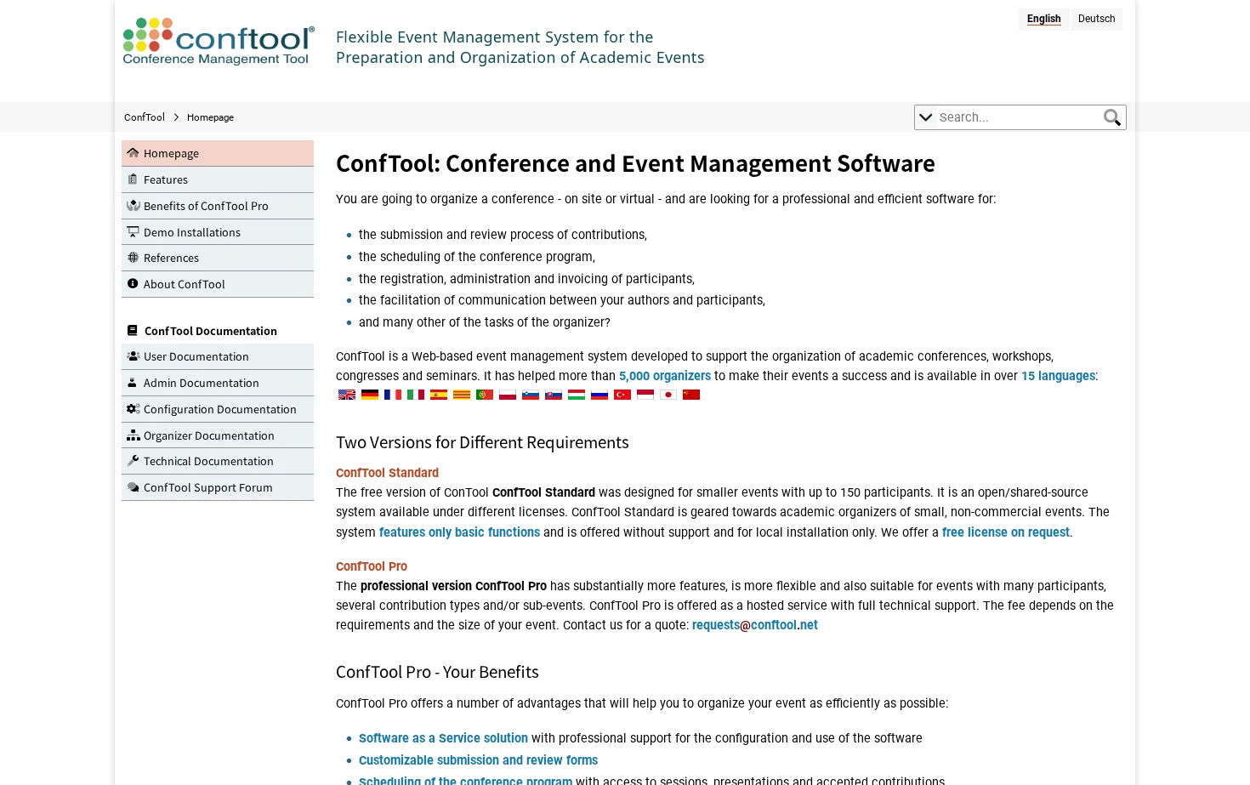Viewport: 1250px width, 785px height.
Task: Click the Polish flag icon
Action: 508,395
